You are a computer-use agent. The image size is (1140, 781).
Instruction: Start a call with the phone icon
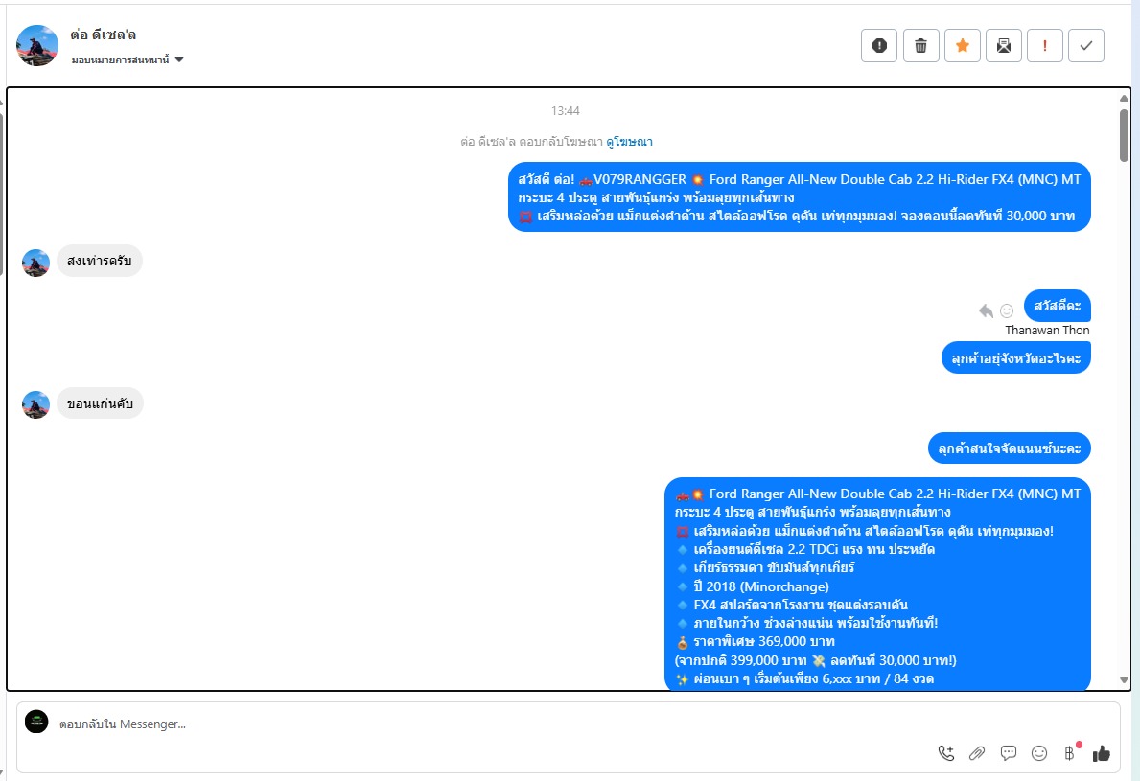[946, 753]
